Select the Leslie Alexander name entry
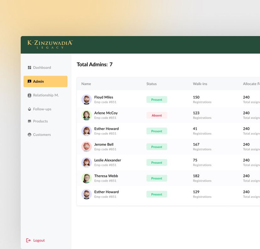The height and width of the screenshot is (249, 260). pyautogui.click(x=107, y=160)
